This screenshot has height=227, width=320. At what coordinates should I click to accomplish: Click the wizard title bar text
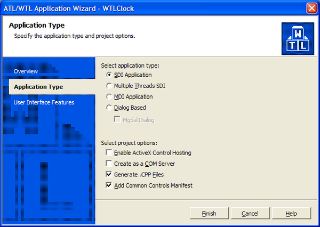[69, 9]
